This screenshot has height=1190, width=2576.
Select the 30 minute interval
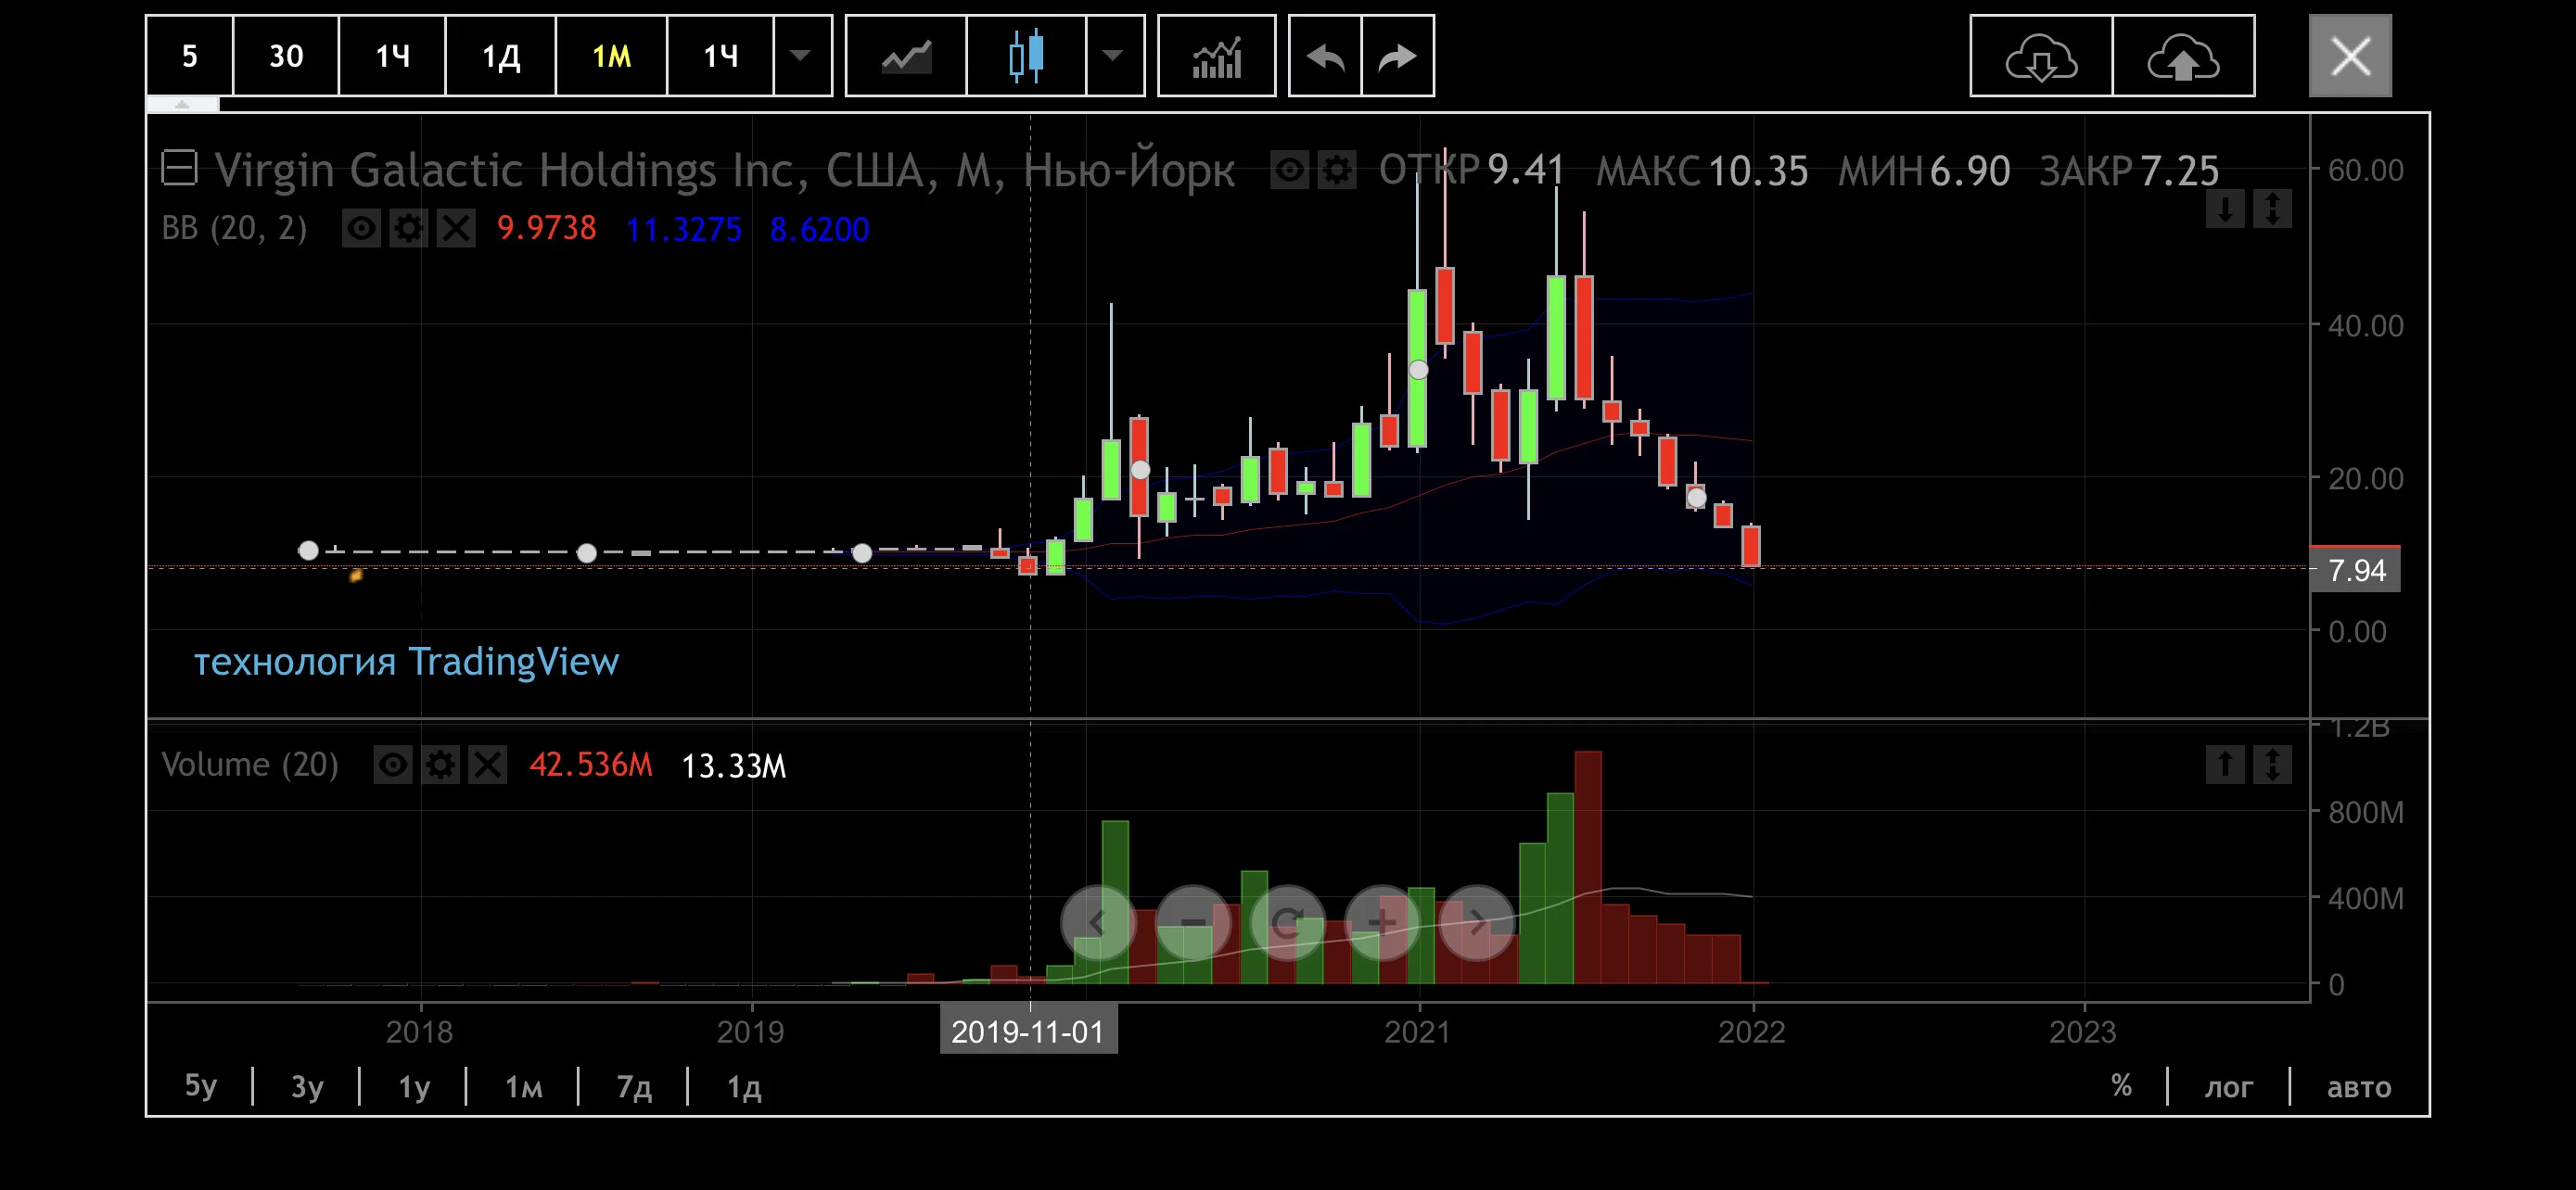pyautogui.click(x=286, y=56)
